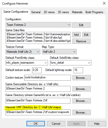Open the 2D views tab
This screenshot has width=108, height=128.
click(x=49, y=12)
